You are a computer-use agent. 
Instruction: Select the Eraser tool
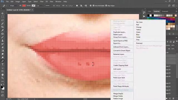(3, 47)
